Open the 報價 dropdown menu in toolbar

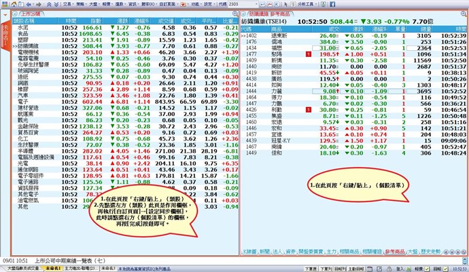point(108,4)
